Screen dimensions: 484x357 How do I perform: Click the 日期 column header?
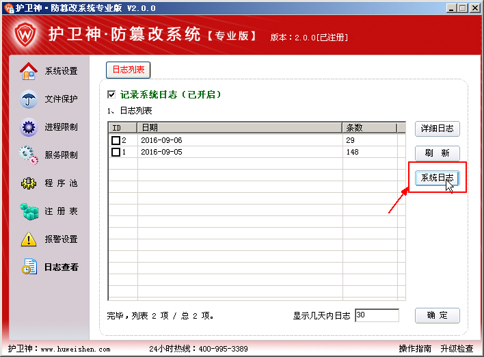(239, 127)
